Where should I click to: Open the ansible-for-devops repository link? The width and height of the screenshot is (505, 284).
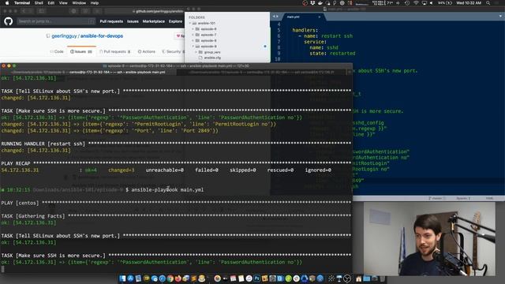tap(102, 36)
